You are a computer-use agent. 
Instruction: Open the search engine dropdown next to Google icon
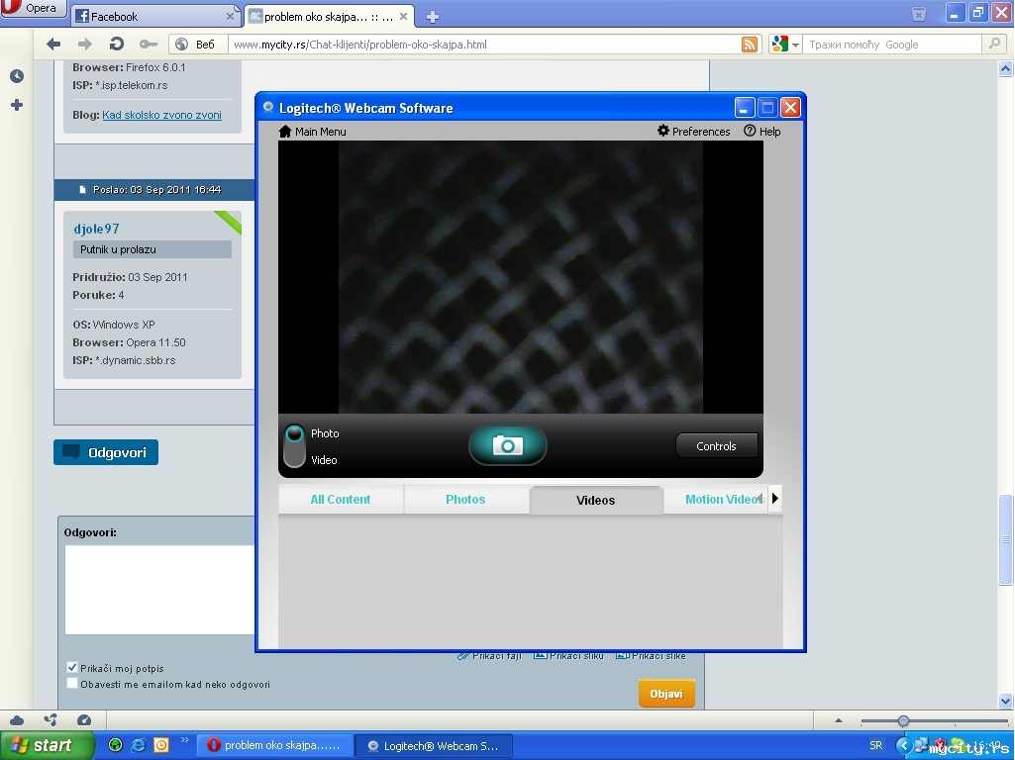795,45
